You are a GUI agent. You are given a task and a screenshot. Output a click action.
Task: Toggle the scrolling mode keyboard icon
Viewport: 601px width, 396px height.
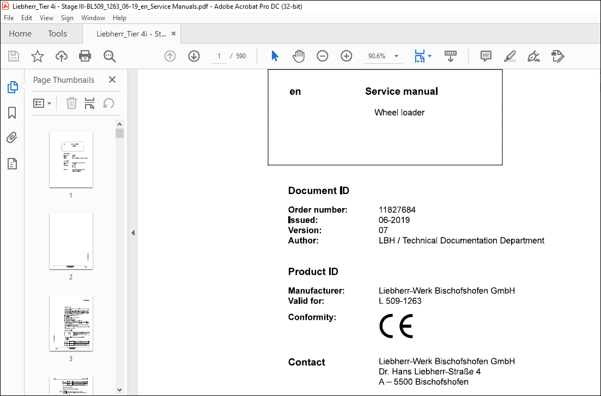coord(451,56)
